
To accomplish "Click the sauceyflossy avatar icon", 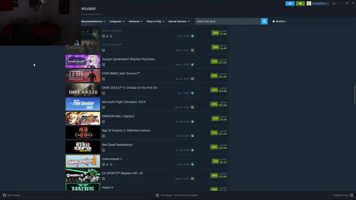I will click(309, 3).
